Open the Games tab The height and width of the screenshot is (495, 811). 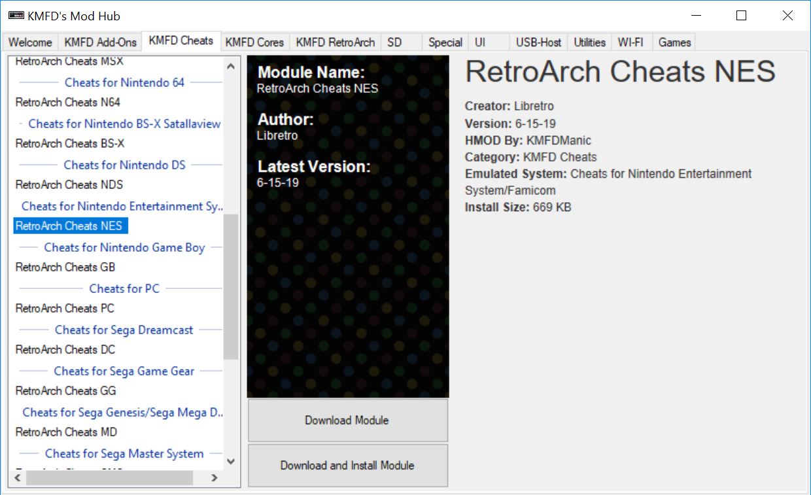tap(674, 43)
